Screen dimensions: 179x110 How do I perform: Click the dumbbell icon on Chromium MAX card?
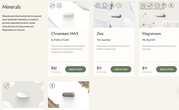point(52,5)
